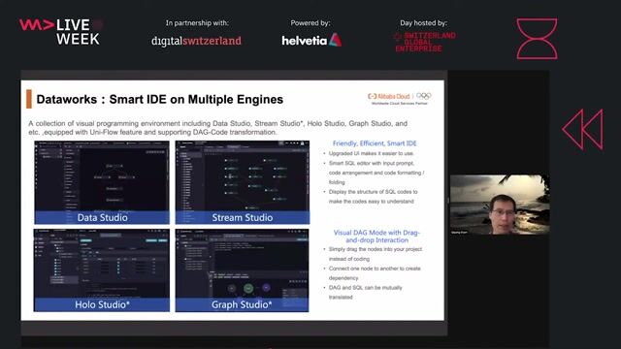Click the pink hourglass icon

(537, 39)
